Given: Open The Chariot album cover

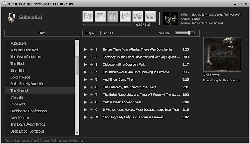Looking at the screenshot, I should 222,54.
